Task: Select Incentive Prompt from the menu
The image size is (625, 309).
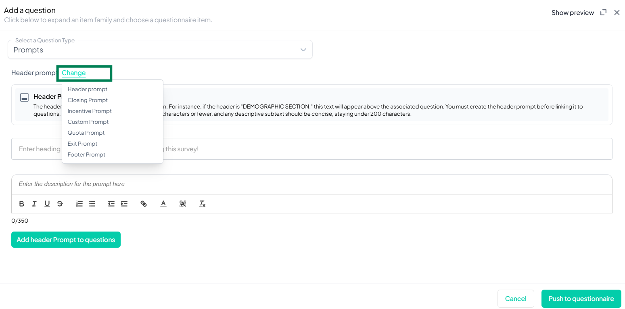Action: 90,111
